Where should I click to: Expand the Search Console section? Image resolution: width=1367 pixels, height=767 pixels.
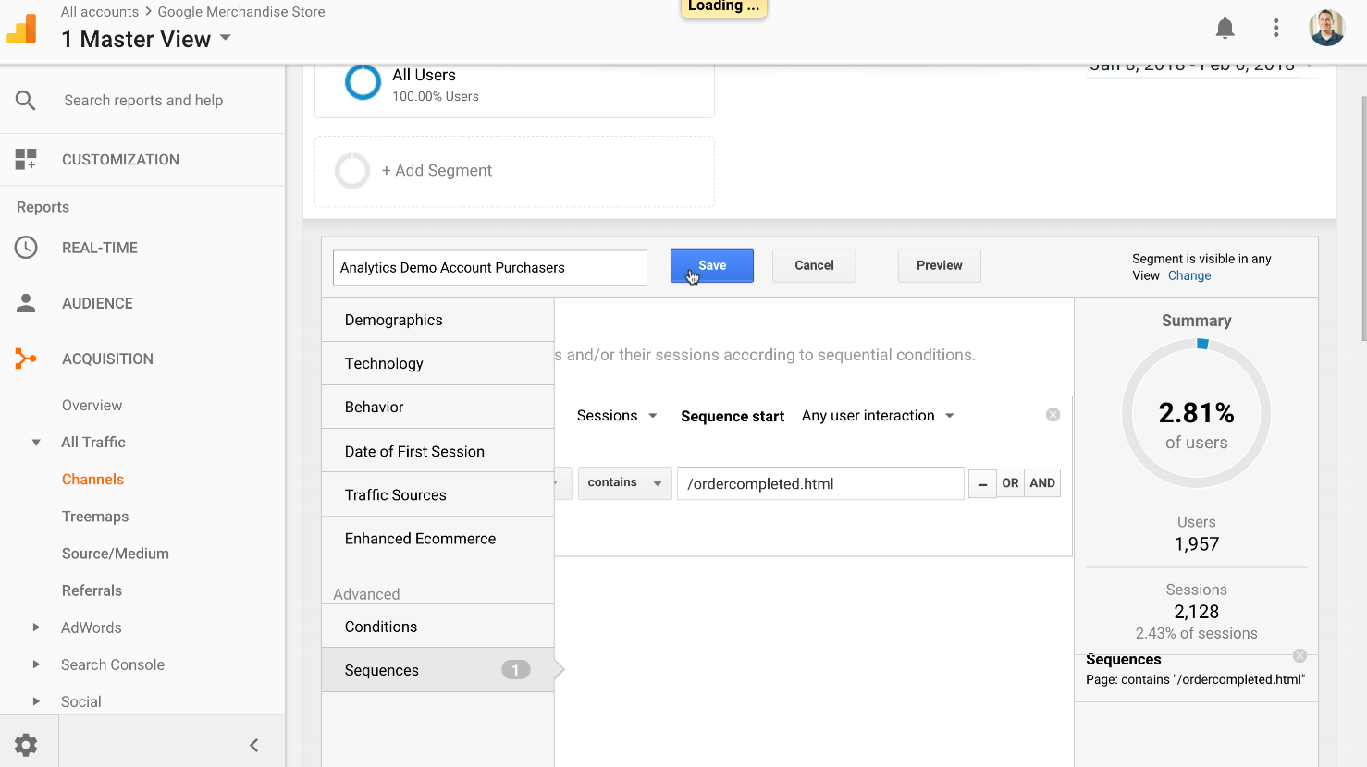(x=36, y=664)
